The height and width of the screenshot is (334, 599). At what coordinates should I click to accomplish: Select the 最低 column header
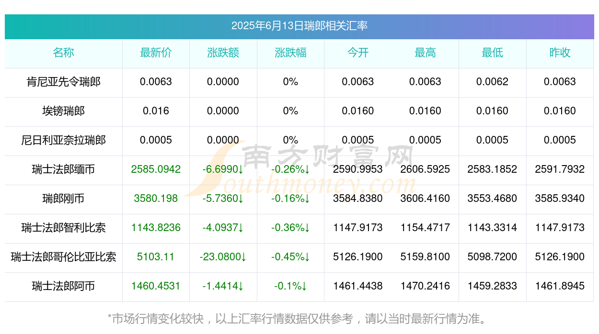pyautogui.click(x=493, y=53)
